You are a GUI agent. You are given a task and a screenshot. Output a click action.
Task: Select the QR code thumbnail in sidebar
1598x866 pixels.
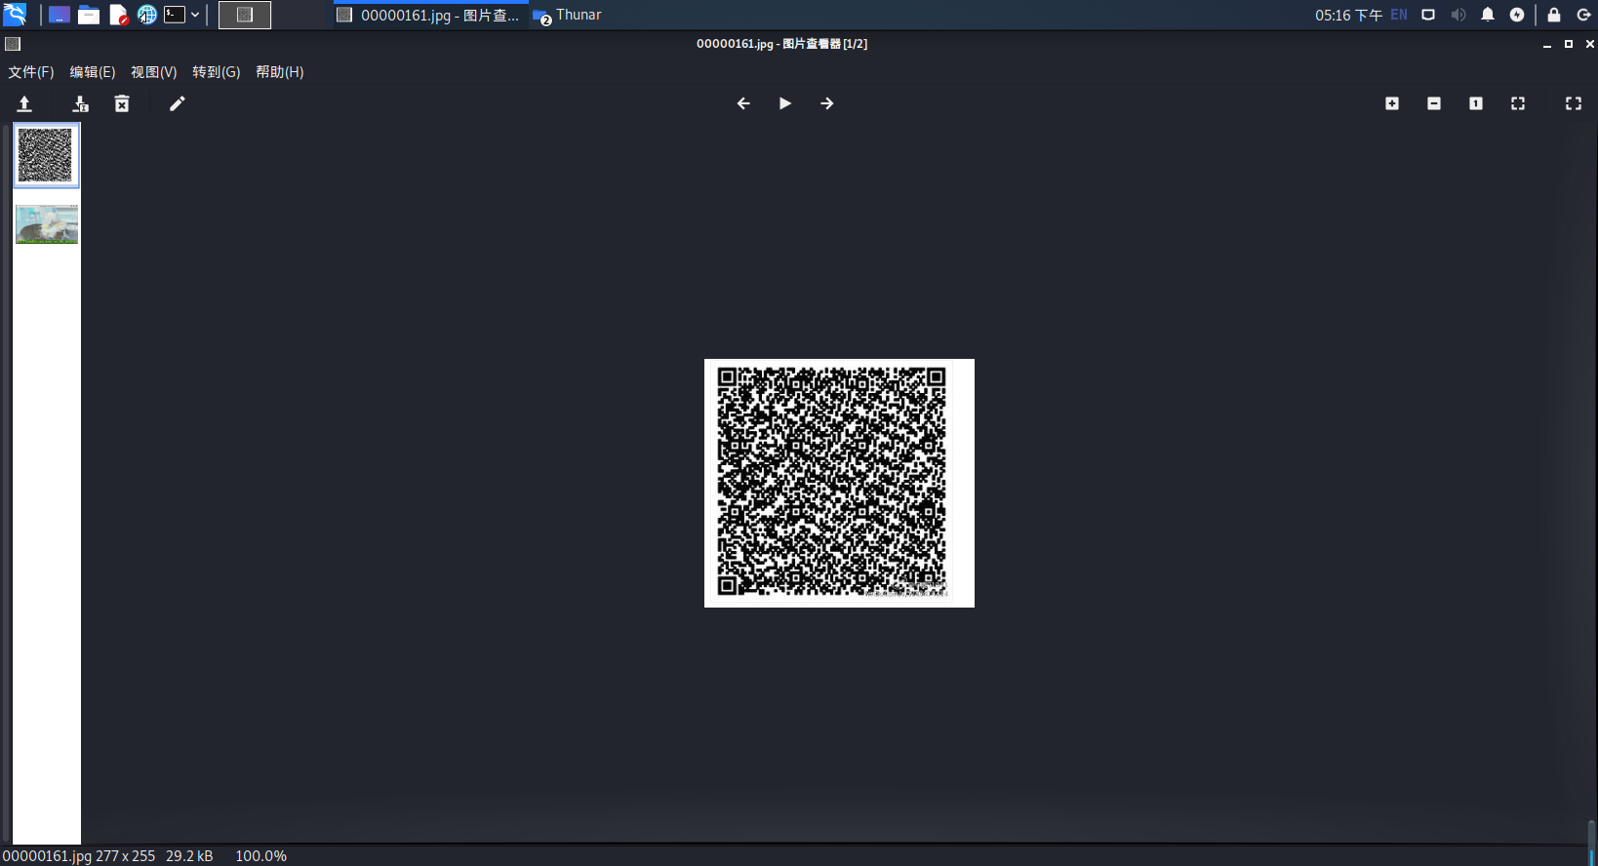pyautogui.click(x=46, y=155)
